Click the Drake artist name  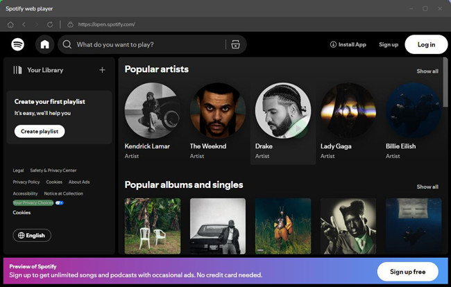pyautogui.click(x=264, y=146)
